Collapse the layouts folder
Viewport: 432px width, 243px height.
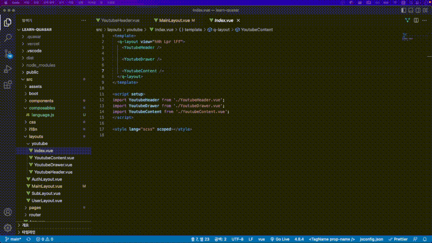[36, 137]
